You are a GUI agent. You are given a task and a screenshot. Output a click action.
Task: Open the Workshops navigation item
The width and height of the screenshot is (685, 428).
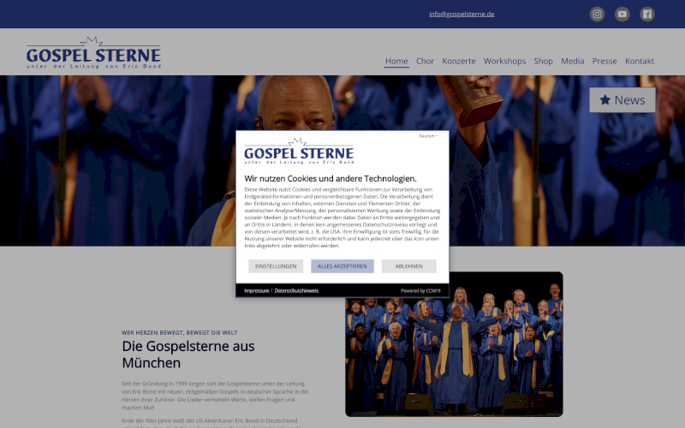pyautogui.click(x=504, y=61)
